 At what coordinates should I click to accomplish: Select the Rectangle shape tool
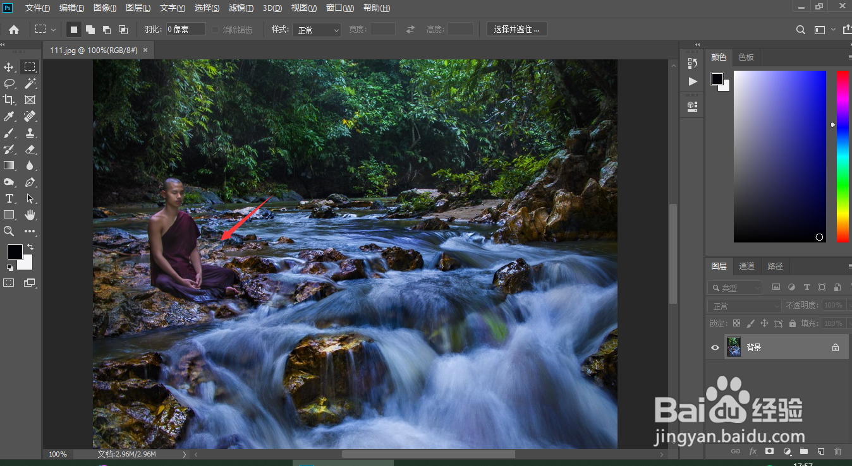coord(9,215)
